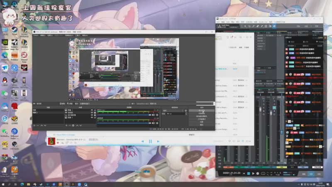
Task: Open Studio One menu in Studio One menu bar
Action: (x=263, y=22)
